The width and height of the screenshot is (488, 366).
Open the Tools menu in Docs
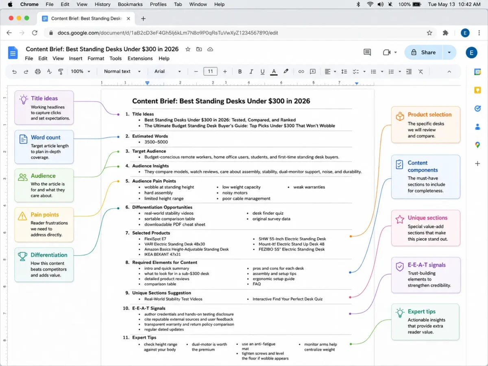click(115, 59)
